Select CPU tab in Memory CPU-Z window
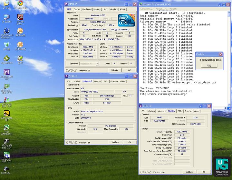The width and height of the screenshot is (232, 180). click(143, 111)
